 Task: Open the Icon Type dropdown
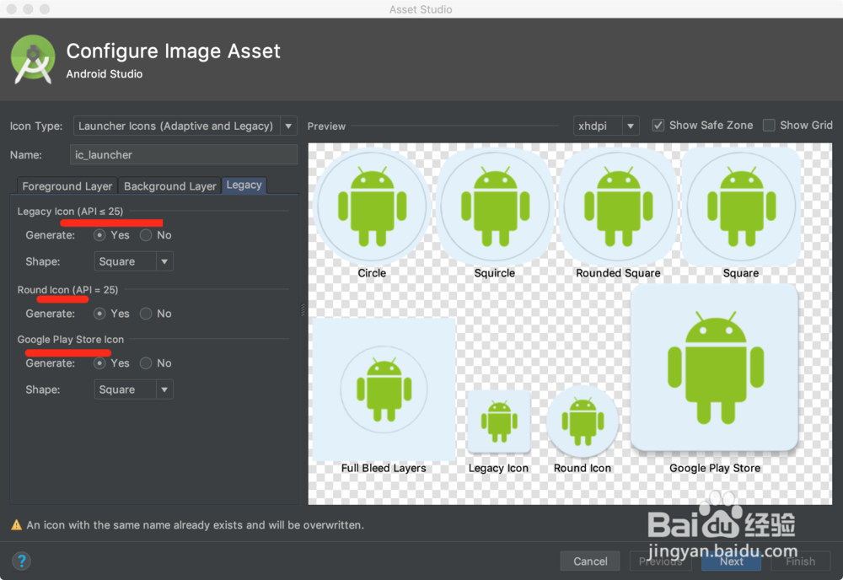tap(185, 126)
